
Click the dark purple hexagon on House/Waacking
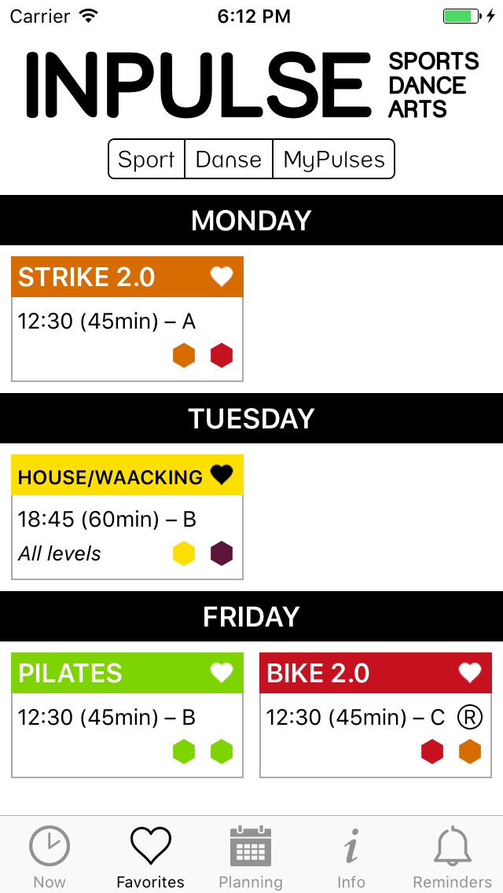(x=222, y=553)
